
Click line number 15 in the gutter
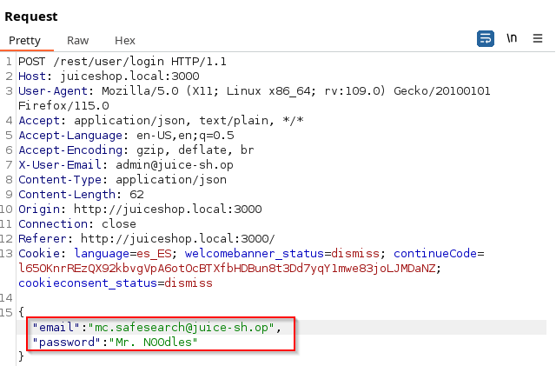6,312
